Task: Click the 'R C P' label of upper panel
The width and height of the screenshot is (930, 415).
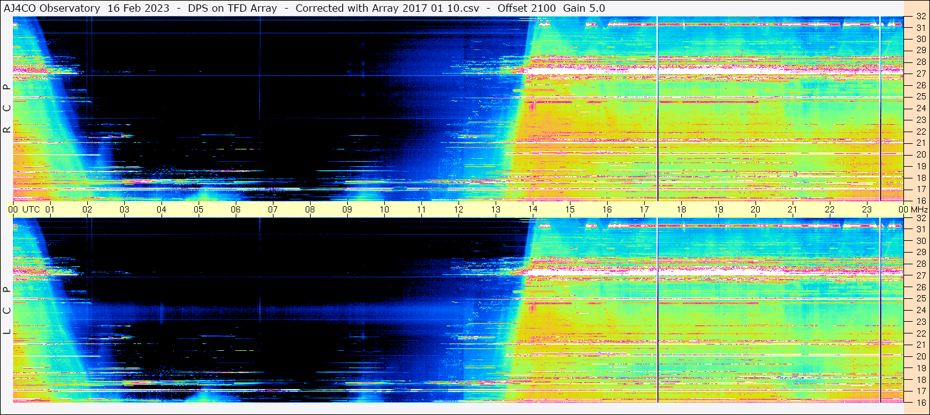Action: 7,109
